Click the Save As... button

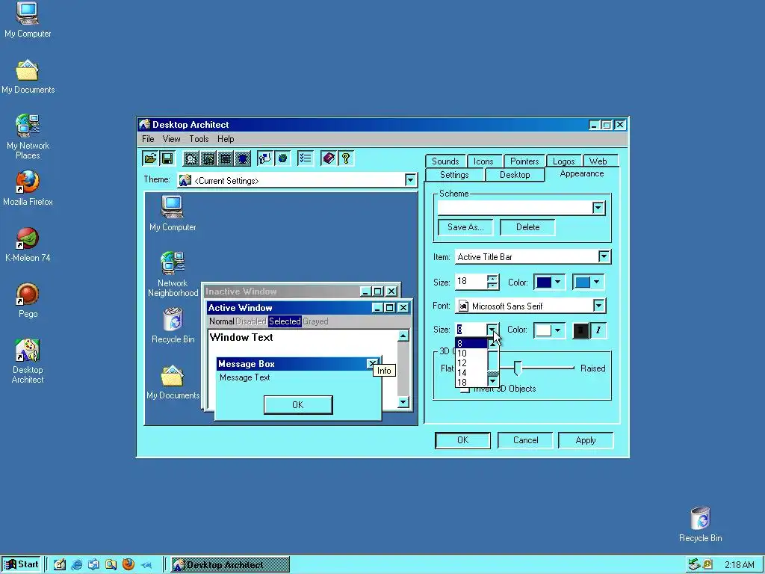click(465, 227)
